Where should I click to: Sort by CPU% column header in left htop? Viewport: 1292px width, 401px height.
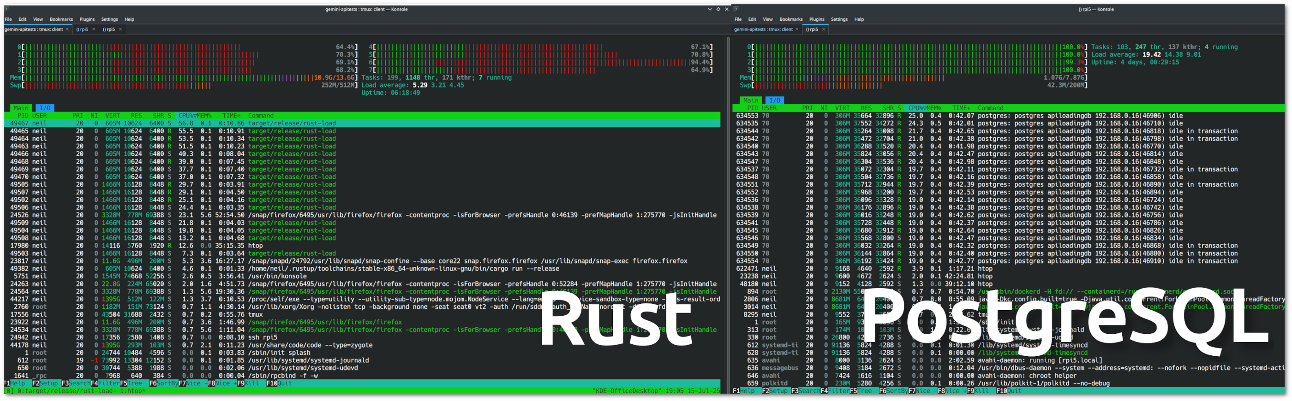point(186,115)
